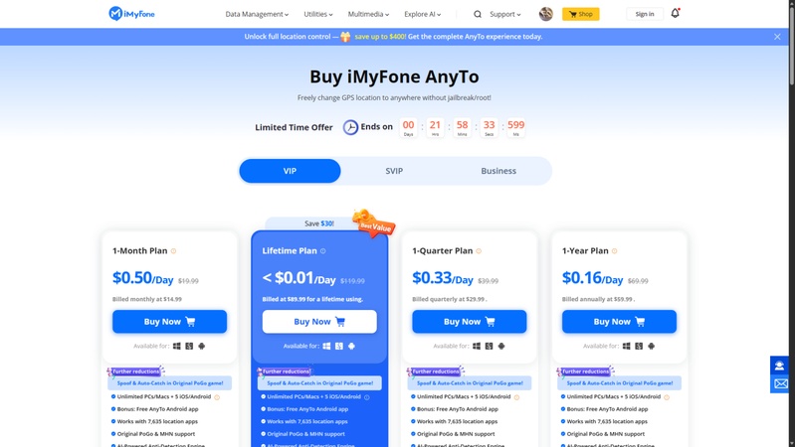This screenshot has height=447, width=795.
Task: Click Further reductions tag under 1-Month Plan
Action: (x=136, y=372)
